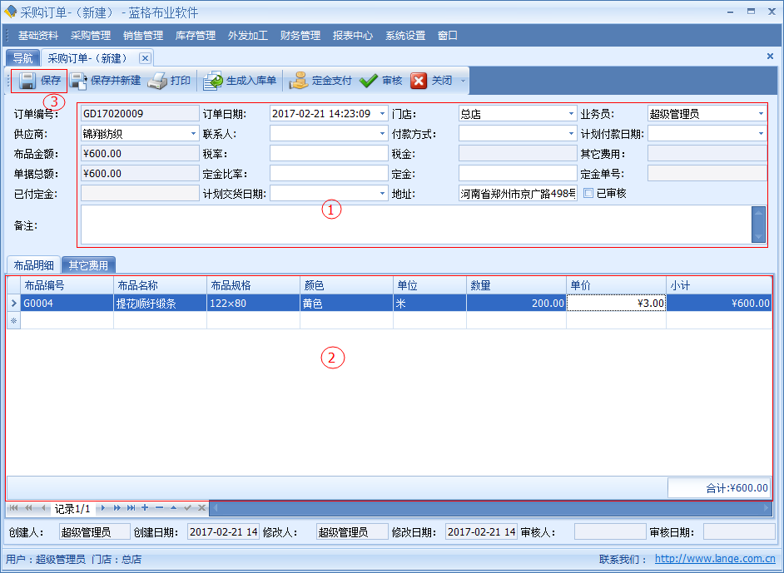Expand the 订单日期 date picker dropdown
784x573 pixels.
[382, 113]
